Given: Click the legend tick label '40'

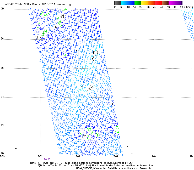Looking at the screenshot, I should pyautogui.click(x=168, y=7).
